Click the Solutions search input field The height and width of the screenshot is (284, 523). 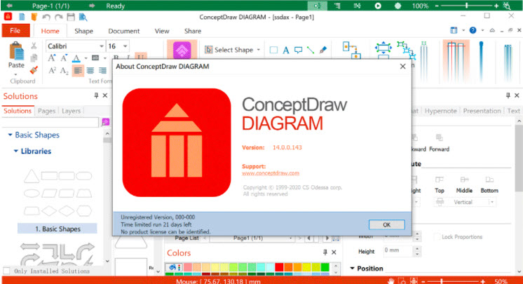[x=50, y=122]
